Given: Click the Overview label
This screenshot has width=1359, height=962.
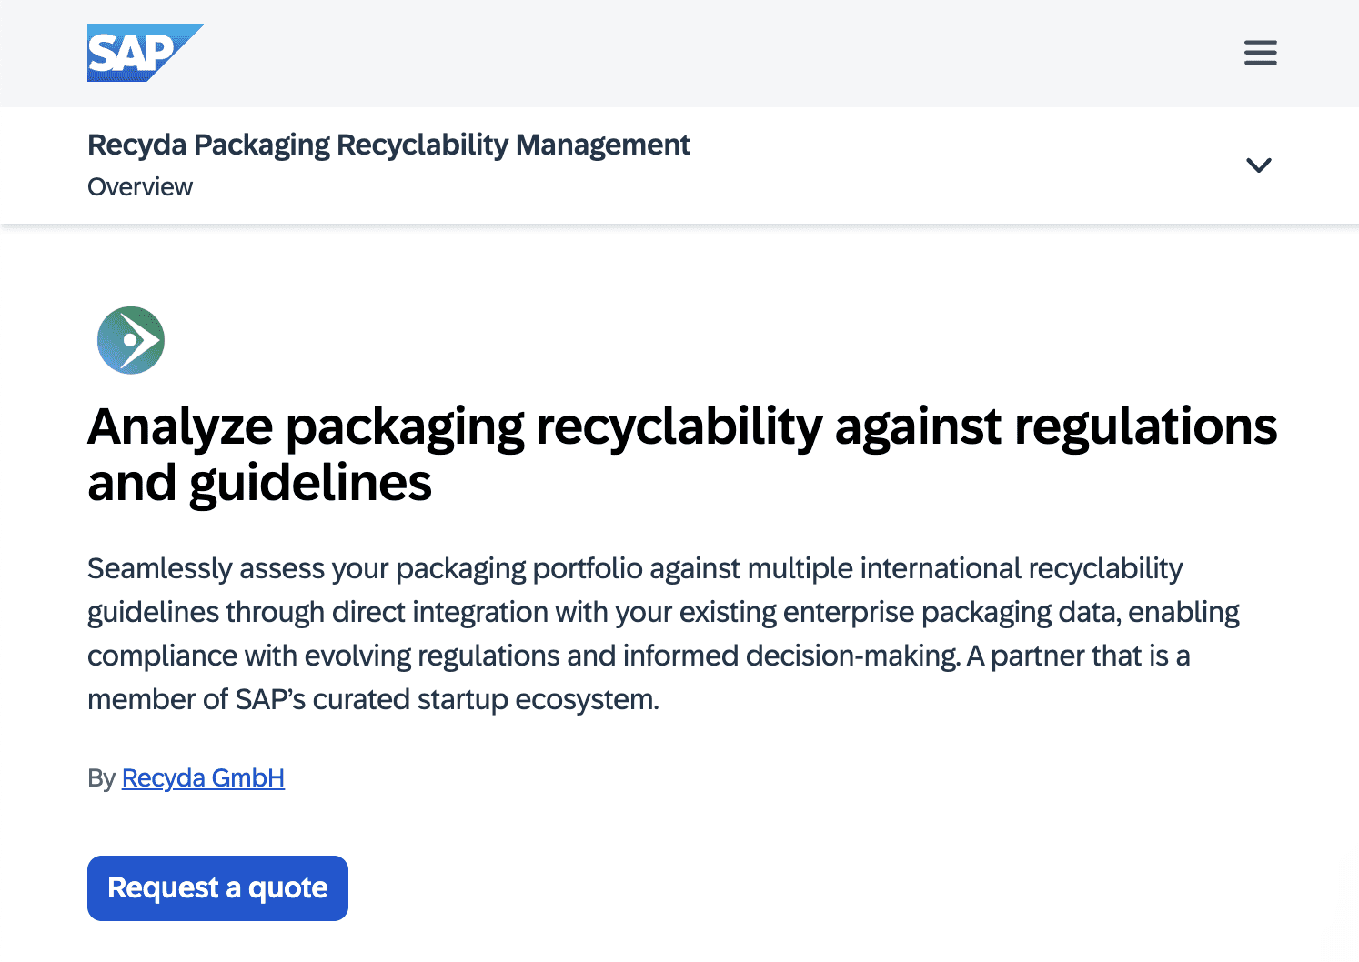Looking at the screenshot, I should [140, 187].
